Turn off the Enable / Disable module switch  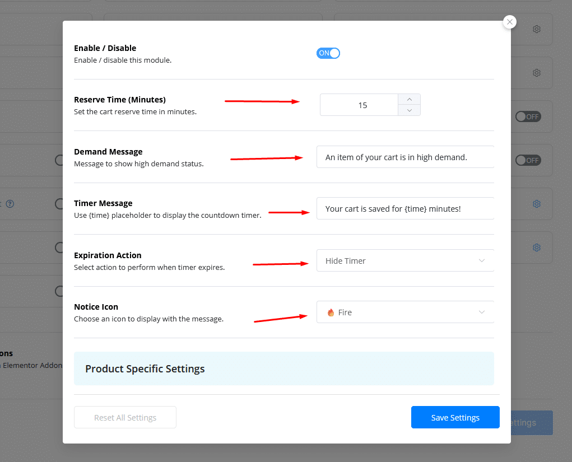(x=328, y=53)
